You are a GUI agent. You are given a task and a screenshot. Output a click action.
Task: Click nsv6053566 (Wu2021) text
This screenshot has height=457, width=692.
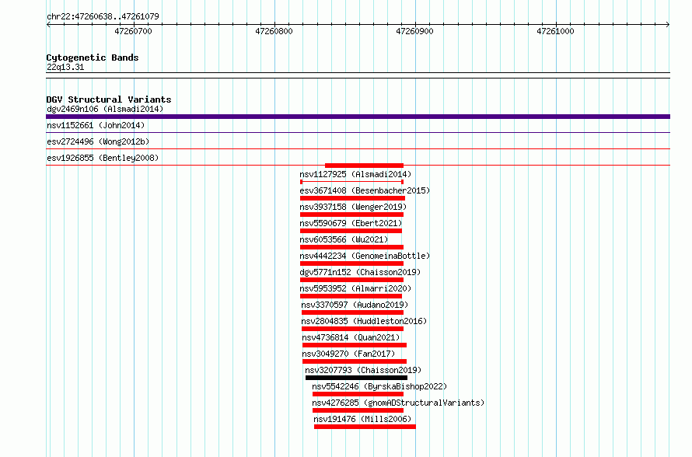(344, 239)
